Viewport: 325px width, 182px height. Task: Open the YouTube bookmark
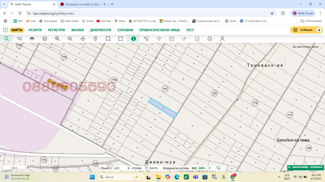104,21
